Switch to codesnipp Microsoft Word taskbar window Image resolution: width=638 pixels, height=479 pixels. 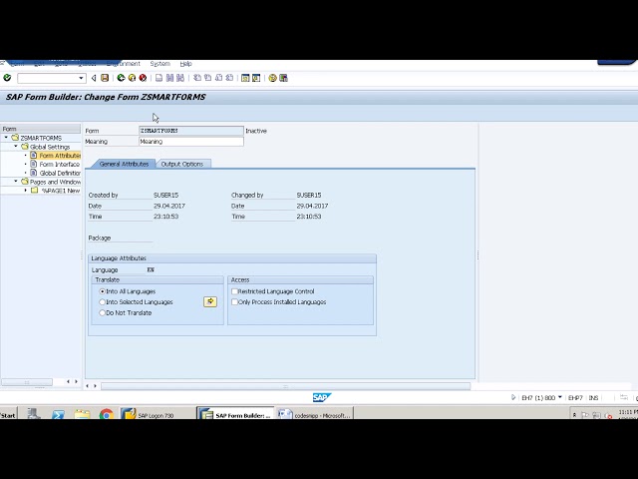[315, 415]
